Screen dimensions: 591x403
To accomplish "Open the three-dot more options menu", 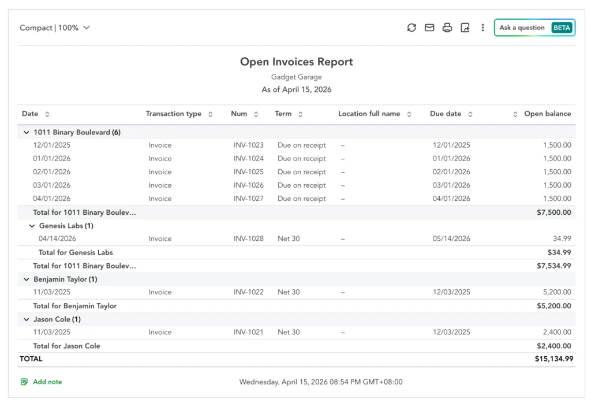I will point(482,28).
